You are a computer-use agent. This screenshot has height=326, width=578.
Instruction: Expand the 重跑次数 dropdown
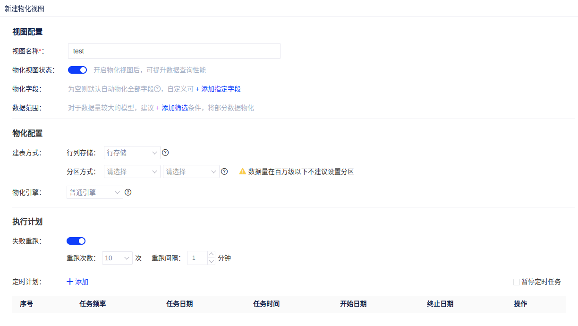[117, 258]
